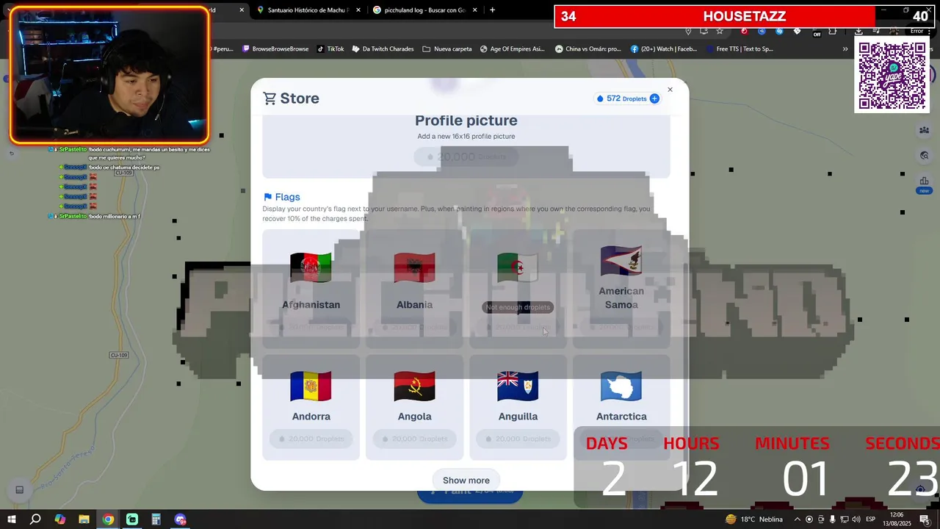The height and width of the screenshot is (529, 940).
Task: Open File Explorer from the taskbar
Action: [84, 519]
